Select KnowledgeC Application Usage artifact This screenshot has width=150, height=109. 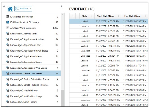coord(31,62)
